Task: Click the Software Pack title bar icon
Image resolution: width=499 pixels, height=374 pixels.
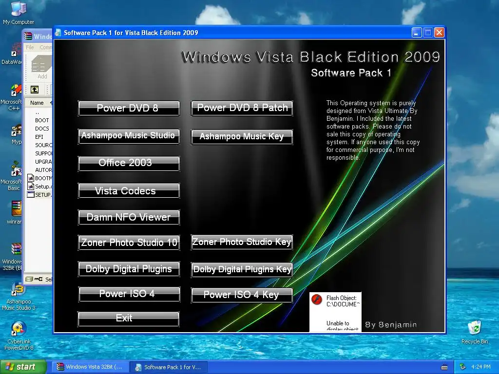Action: tap(58, 33)
